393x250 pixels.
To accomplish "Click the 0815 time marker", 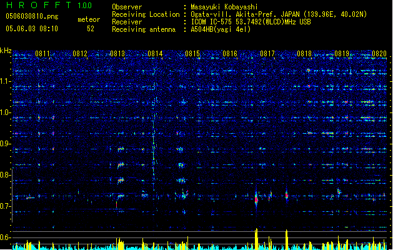I will click(192, 54).
